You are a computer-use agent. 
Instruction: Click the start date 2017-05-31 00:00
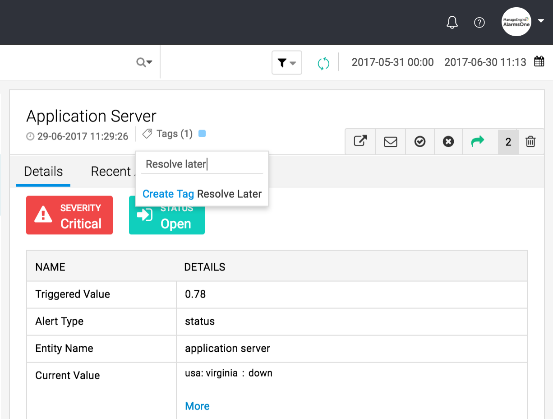pyautogui.click(x=392, y=62)
